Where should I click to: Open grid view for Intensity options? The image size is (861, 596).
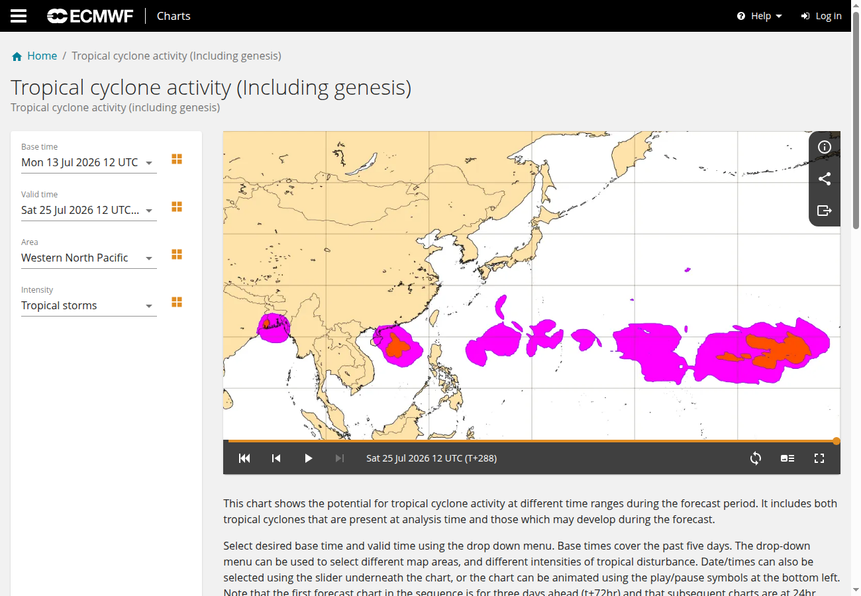click(x=177, y=302)
